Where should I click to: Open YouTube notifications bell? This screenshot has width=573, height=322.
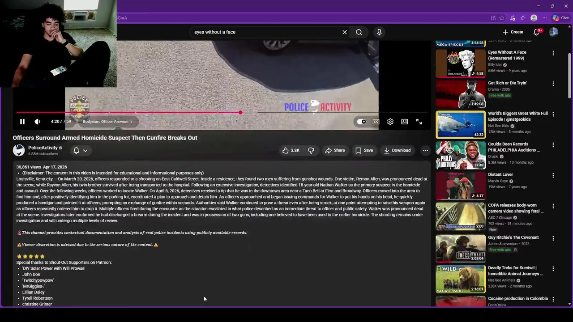[x=536, y=32]
